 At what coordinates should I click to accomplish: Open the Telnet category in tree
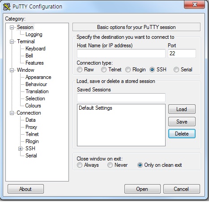[x=32, y=134]
